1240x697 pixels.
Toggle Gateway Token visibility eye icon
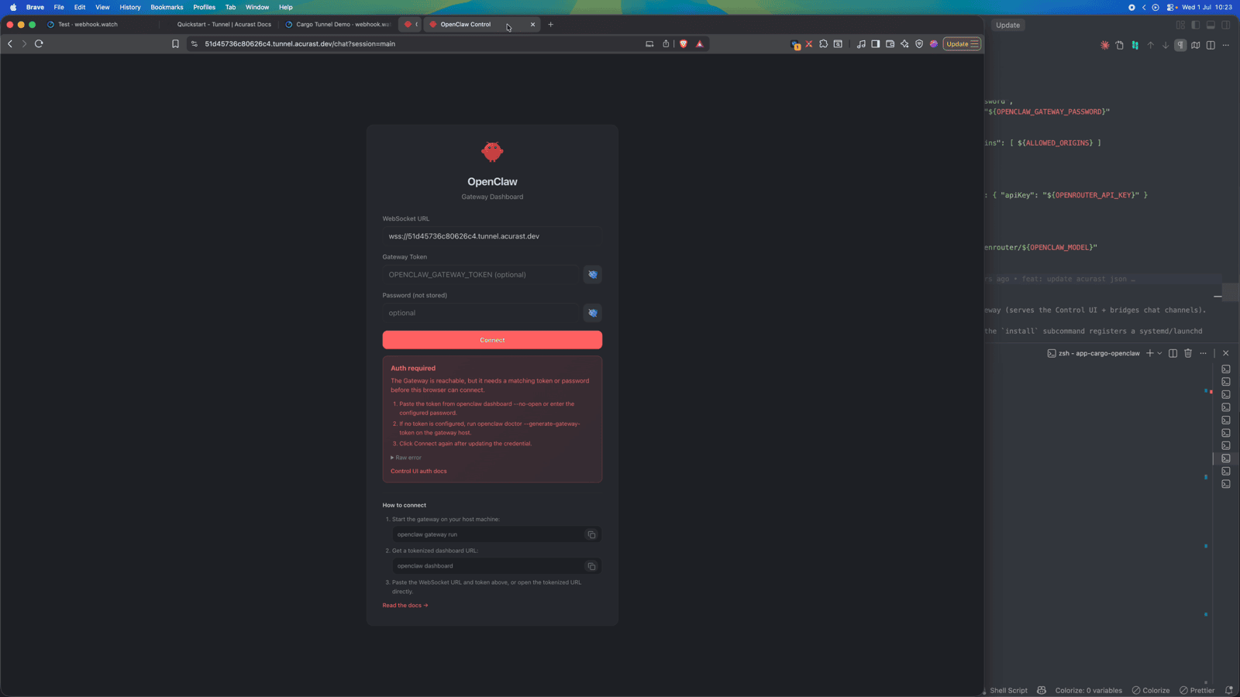(x=592, y=274)
